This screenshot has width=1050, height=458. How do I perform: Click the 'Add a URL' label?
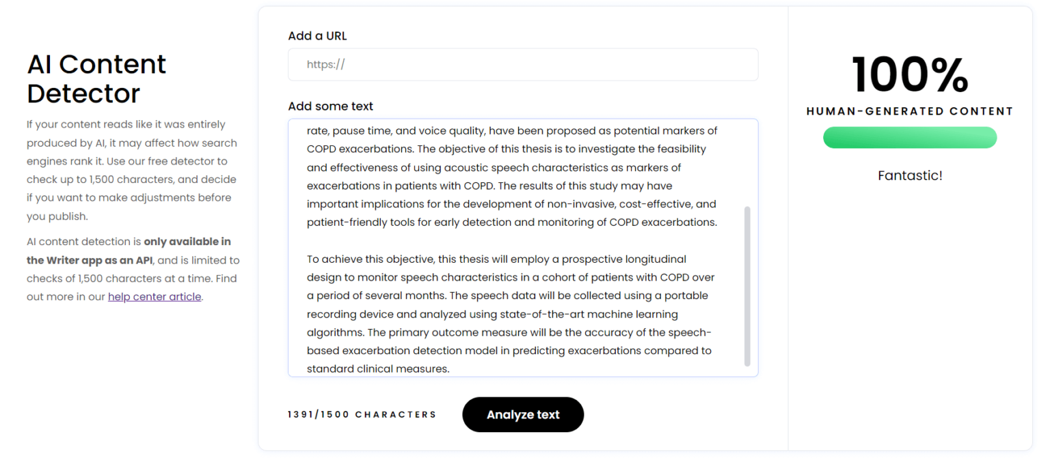[x=317, y=36]
